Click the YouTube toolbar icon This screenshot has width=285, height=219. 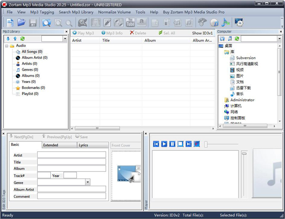pos(130,22)
